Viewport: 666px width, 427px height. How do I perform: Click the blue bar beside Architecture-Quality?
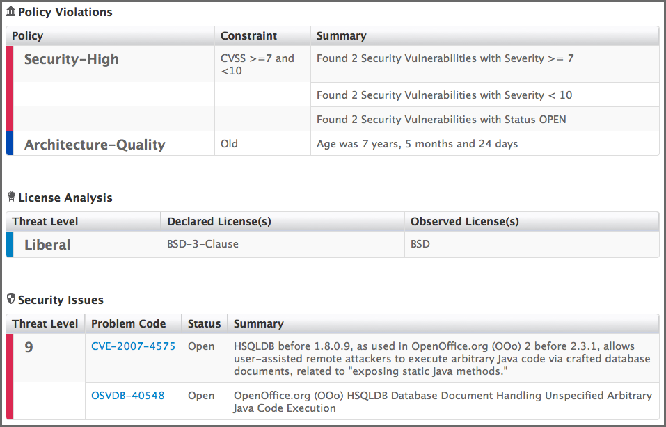pos(10,144)
